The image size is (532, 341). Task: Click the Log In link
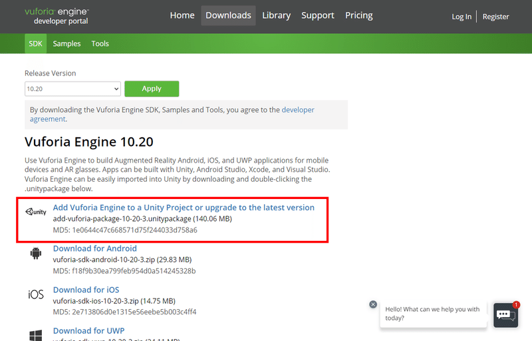[x=462, y=17]
